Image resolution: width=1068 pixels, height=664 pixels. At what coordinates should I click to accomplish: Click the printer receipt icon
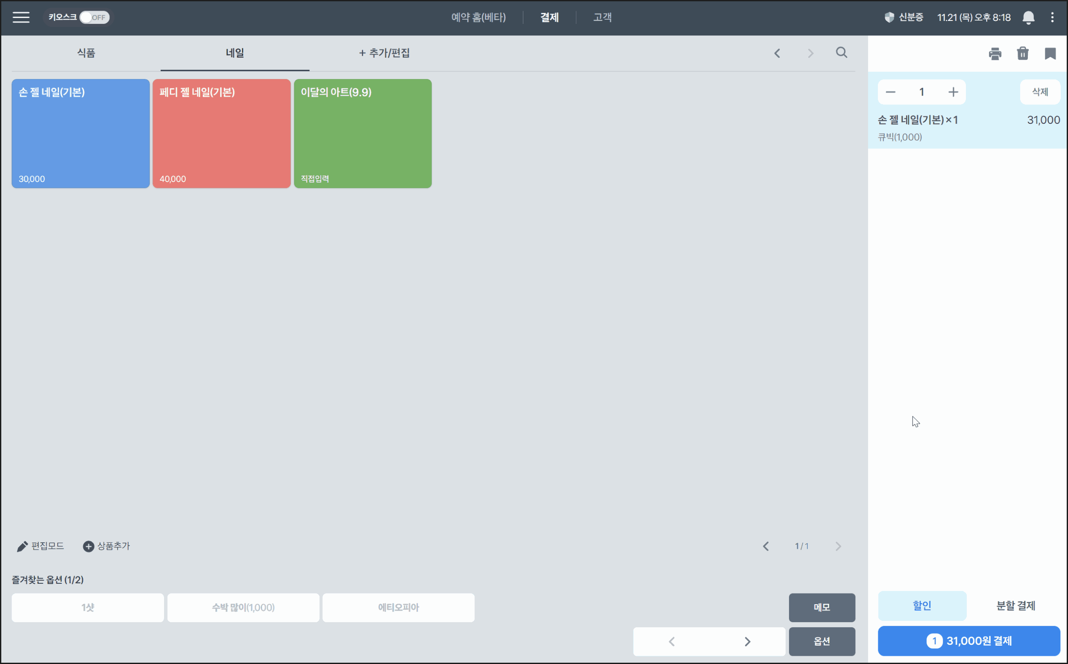995,53
